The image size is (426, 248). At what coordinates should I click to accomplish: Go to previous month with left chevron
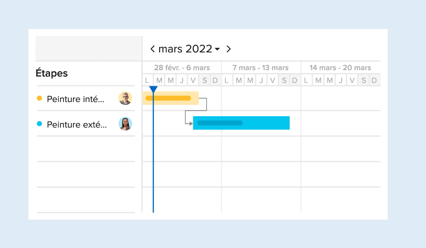153,49
